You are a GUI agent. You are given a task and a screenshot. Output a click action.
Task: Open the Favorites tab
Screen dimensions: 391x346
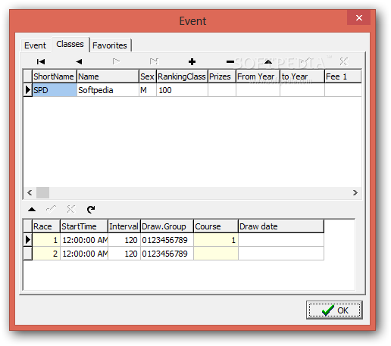click(x=110, y=45)
